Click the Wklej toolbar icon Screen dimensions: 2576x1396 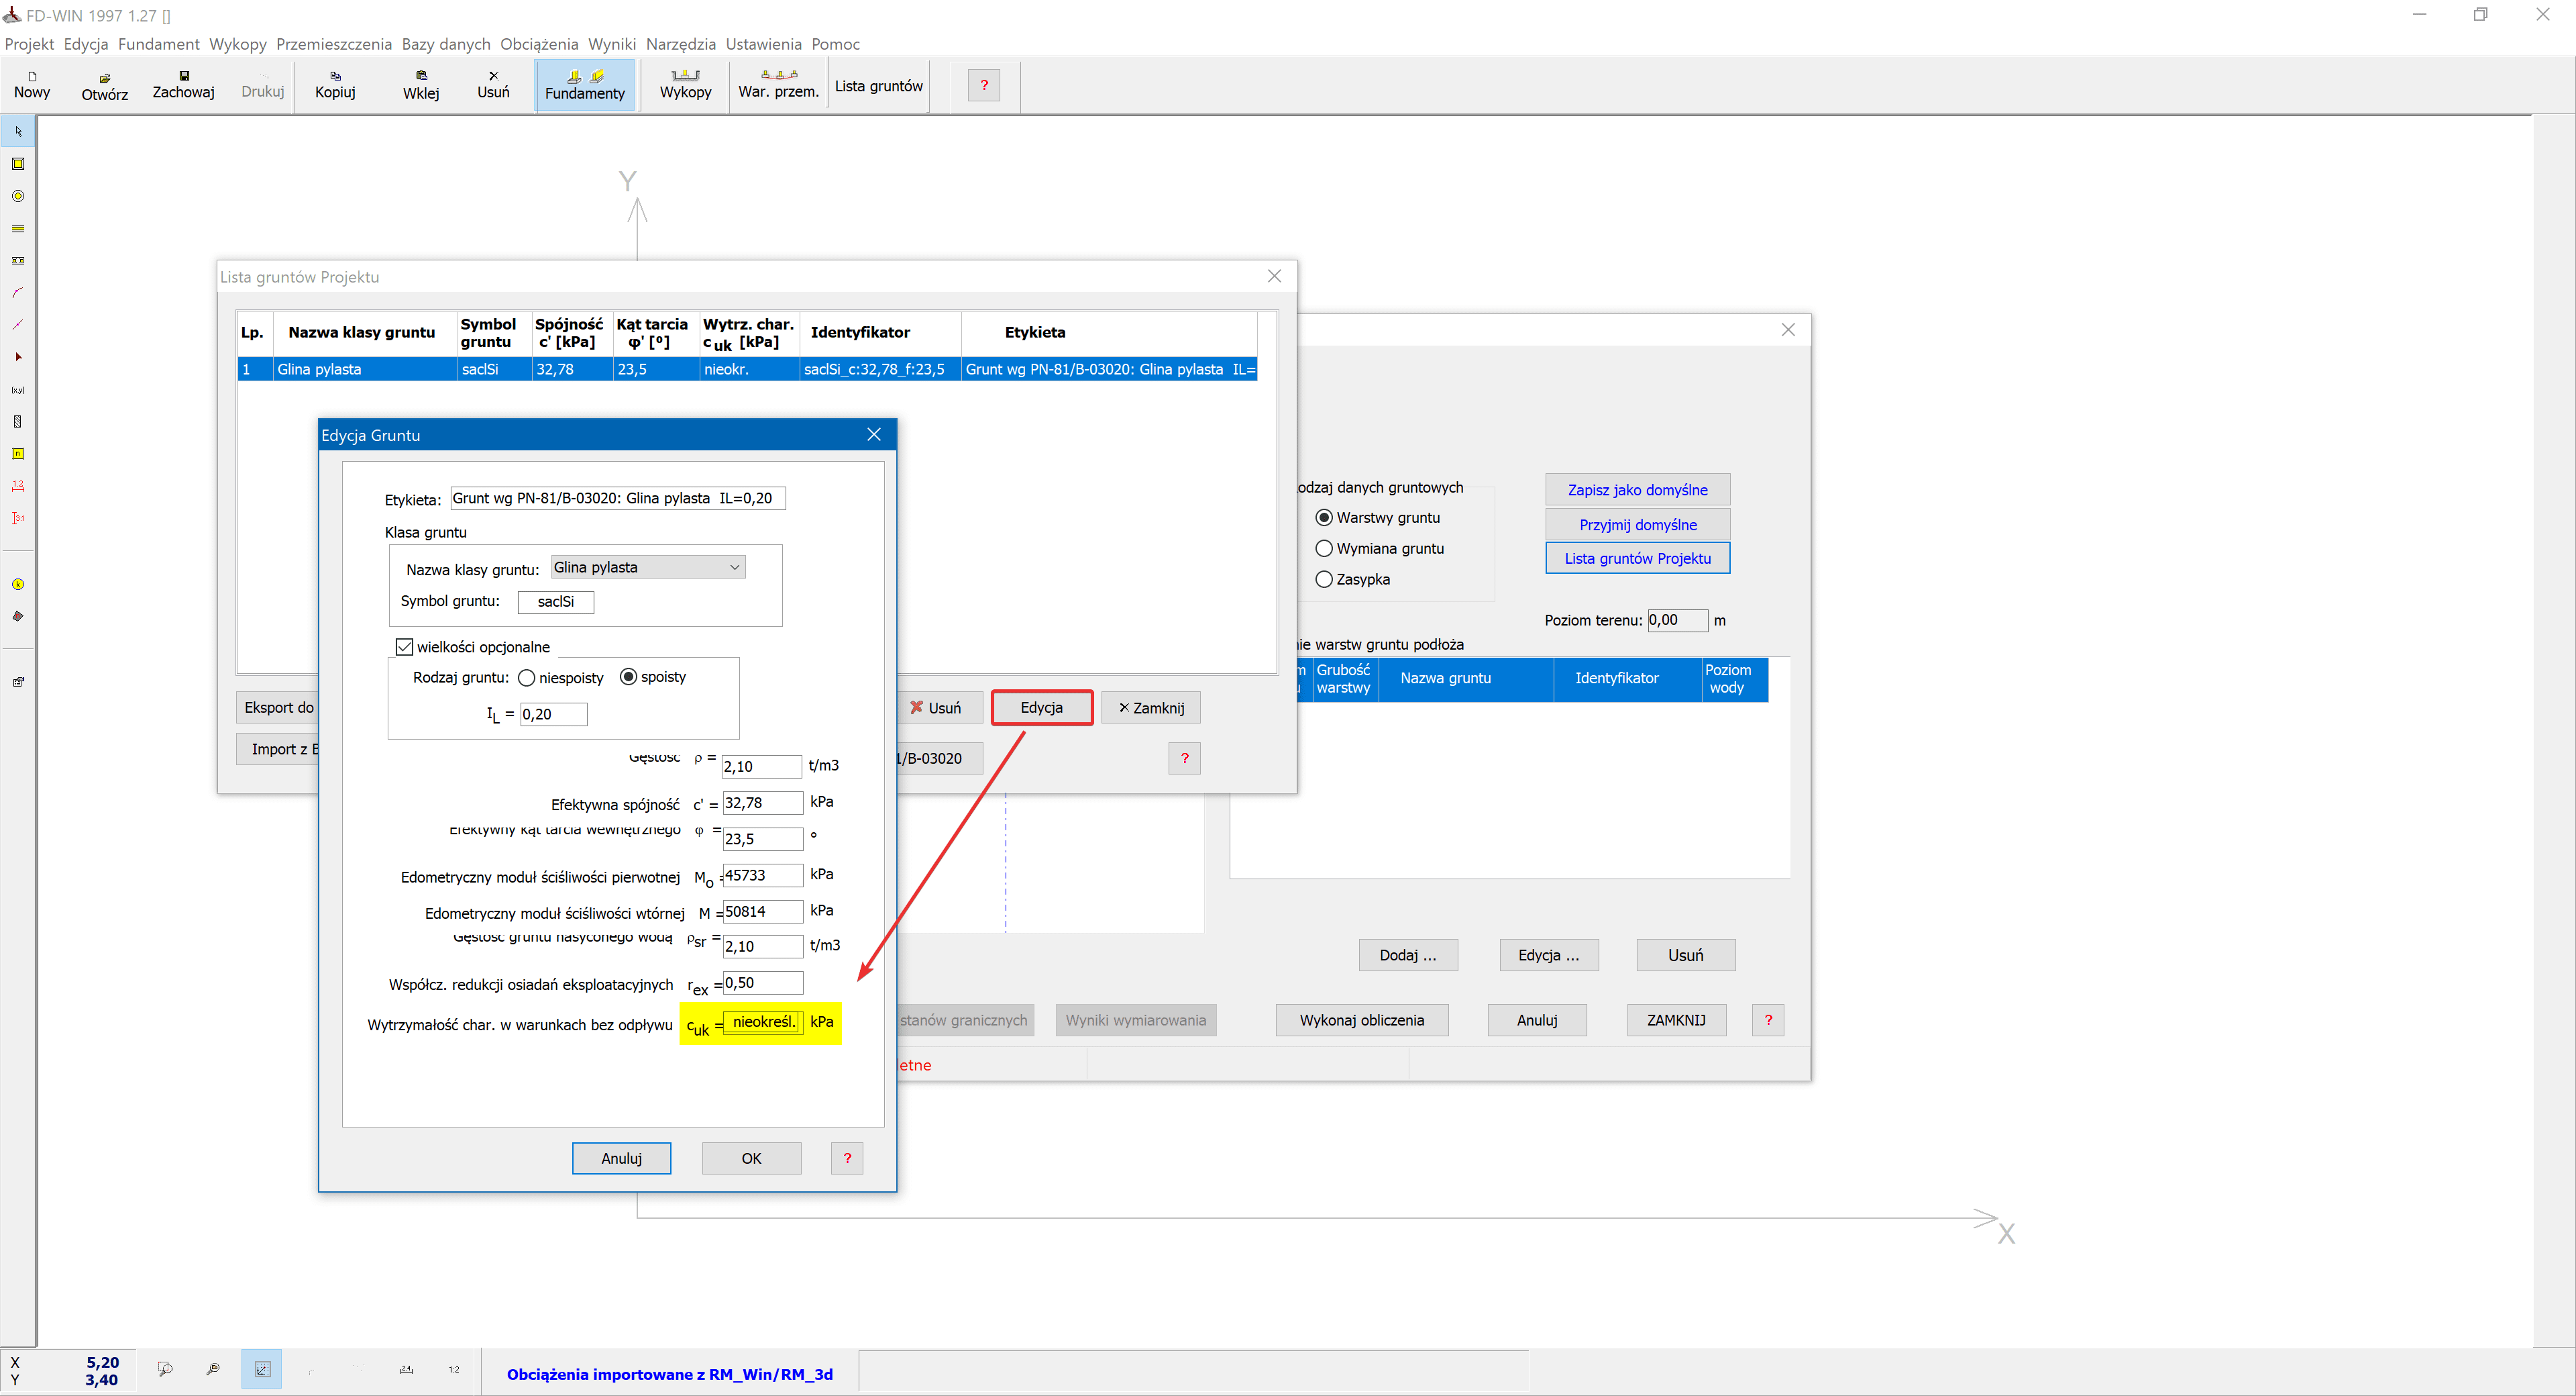point(421,85)
